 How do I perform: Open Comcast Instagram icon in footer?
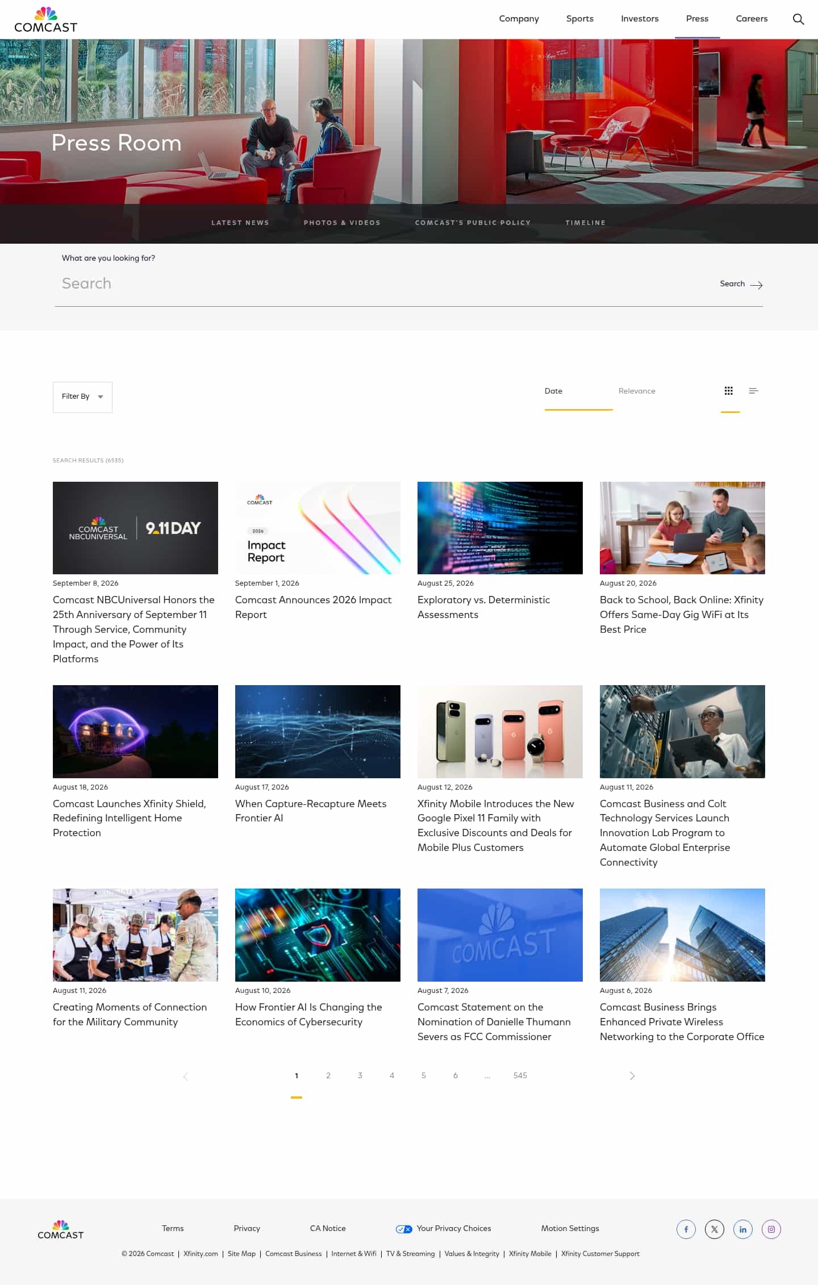[771, 1229]
